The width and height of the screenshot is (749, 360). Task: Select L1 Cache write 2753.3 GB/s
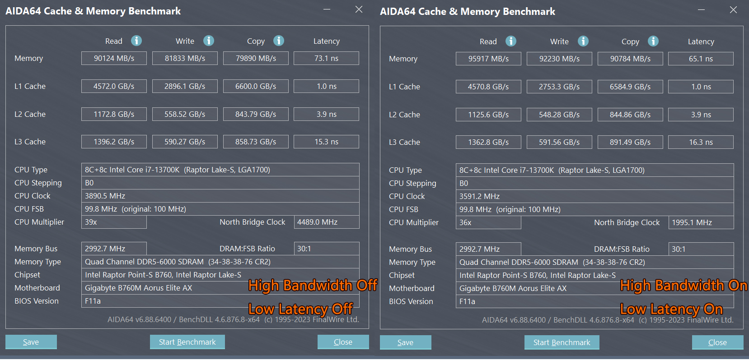click(x=559, y=87)
